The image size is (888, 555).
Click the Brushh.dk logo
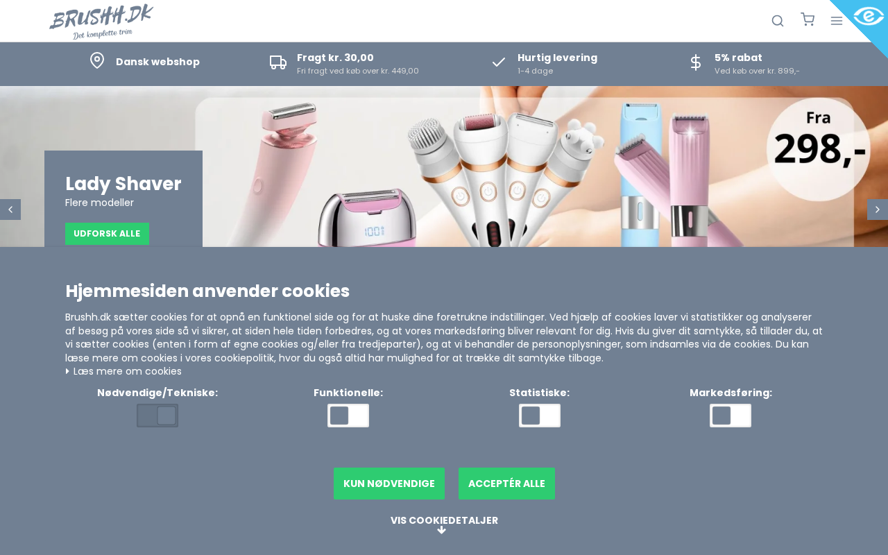point(101,22)
